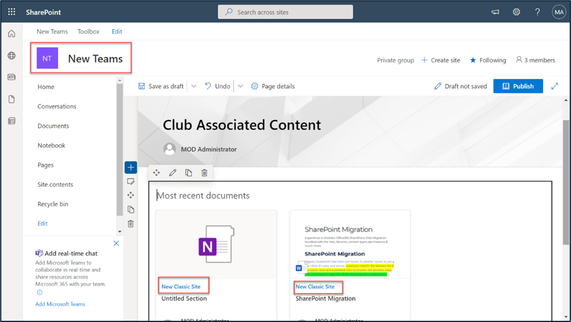
Task: Open the MA account avatar
Action: click(x=559, y=12)
